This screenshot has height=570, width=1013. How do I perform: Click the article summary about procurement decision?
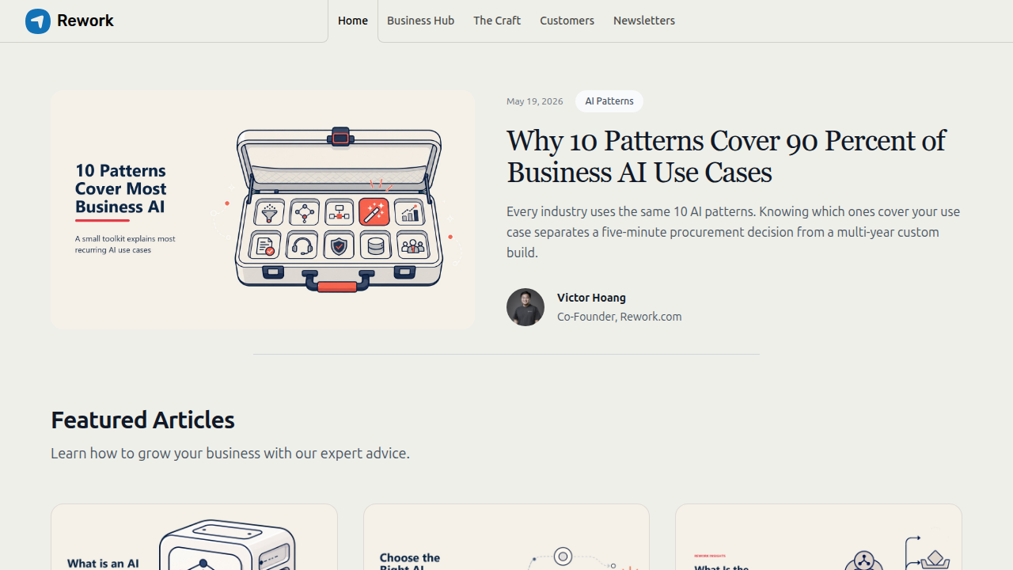pyautogui.click(x=734, y=232)
